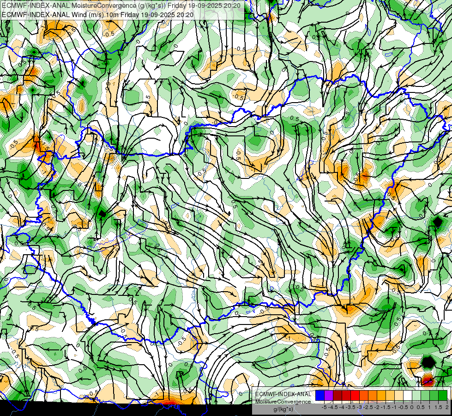Select legend swatch between -4 and -3.5
The width and height of the screenshot is (452, 416).
(346, 396)
